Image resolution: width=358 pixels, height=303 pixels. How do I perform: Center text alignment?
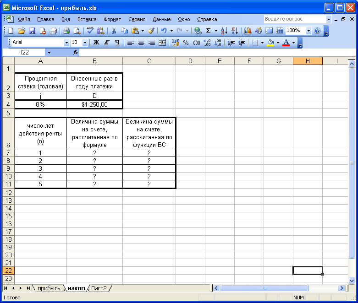point(141,43)
